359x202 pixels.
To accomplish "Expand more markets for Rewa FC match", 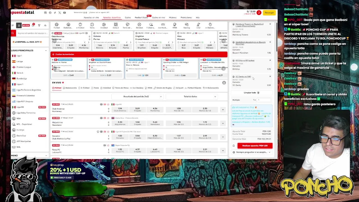I will click(223, 151).
